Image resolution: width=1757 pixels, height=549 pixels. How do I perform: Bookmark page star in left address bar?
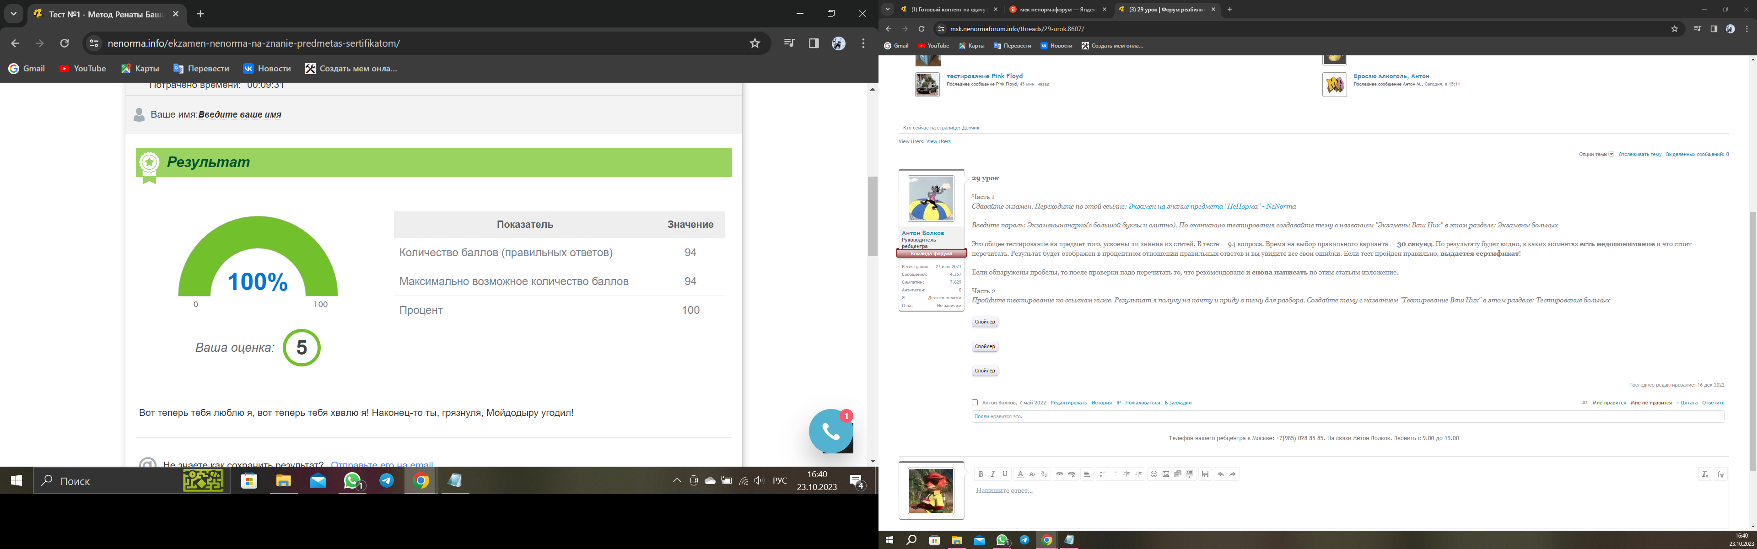[x=755, y=43]
